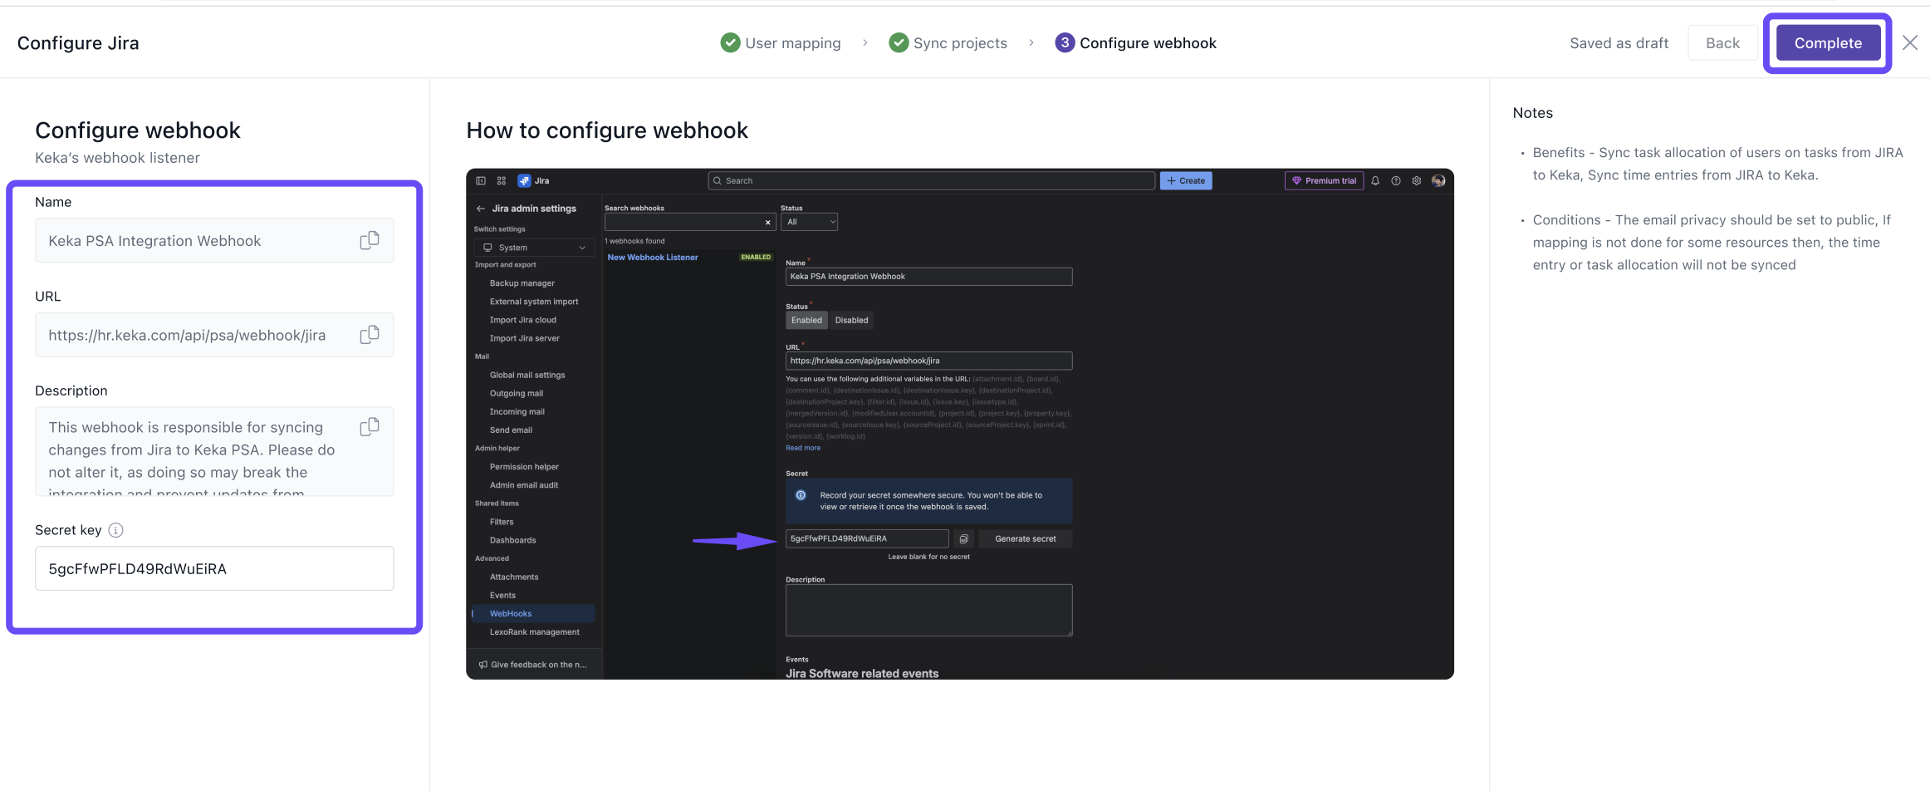Copy the Description text to clipboard
The image size is (1930, 791).
370,427
